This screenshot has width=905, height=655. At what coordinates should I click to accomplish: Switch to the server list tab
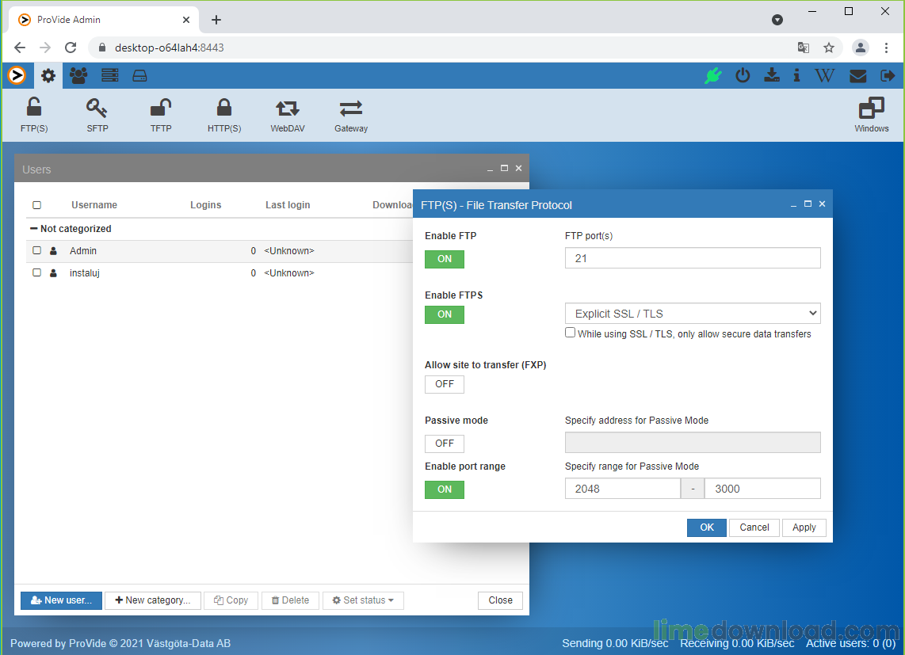109,76
